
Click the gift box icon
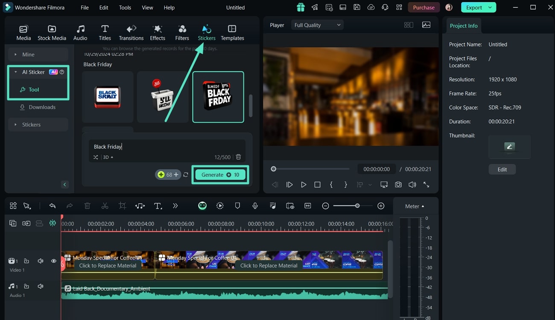click(x=301, y=7)
